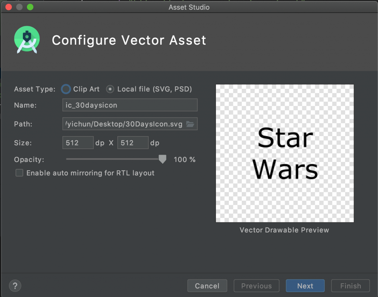The width and height of the screenshot is (378, 297).
Task: Open the help question mark button
Action: click(x=15, y=286)
